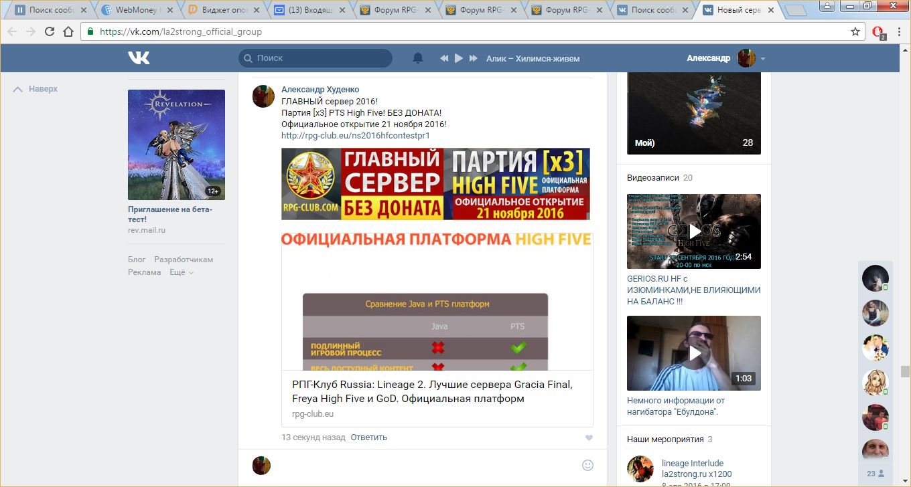Open the notifications bell
The image size is (911, 487).
(418, 58)
